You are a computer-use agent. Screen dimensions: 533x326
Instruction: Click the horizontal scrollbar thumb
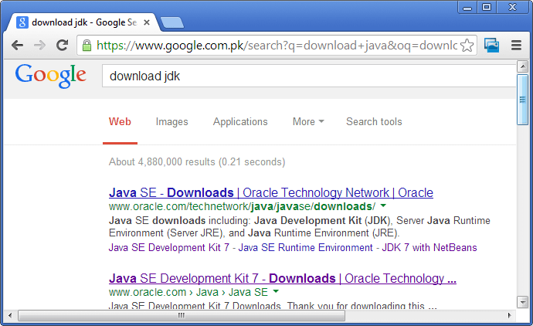pos(182,316)
